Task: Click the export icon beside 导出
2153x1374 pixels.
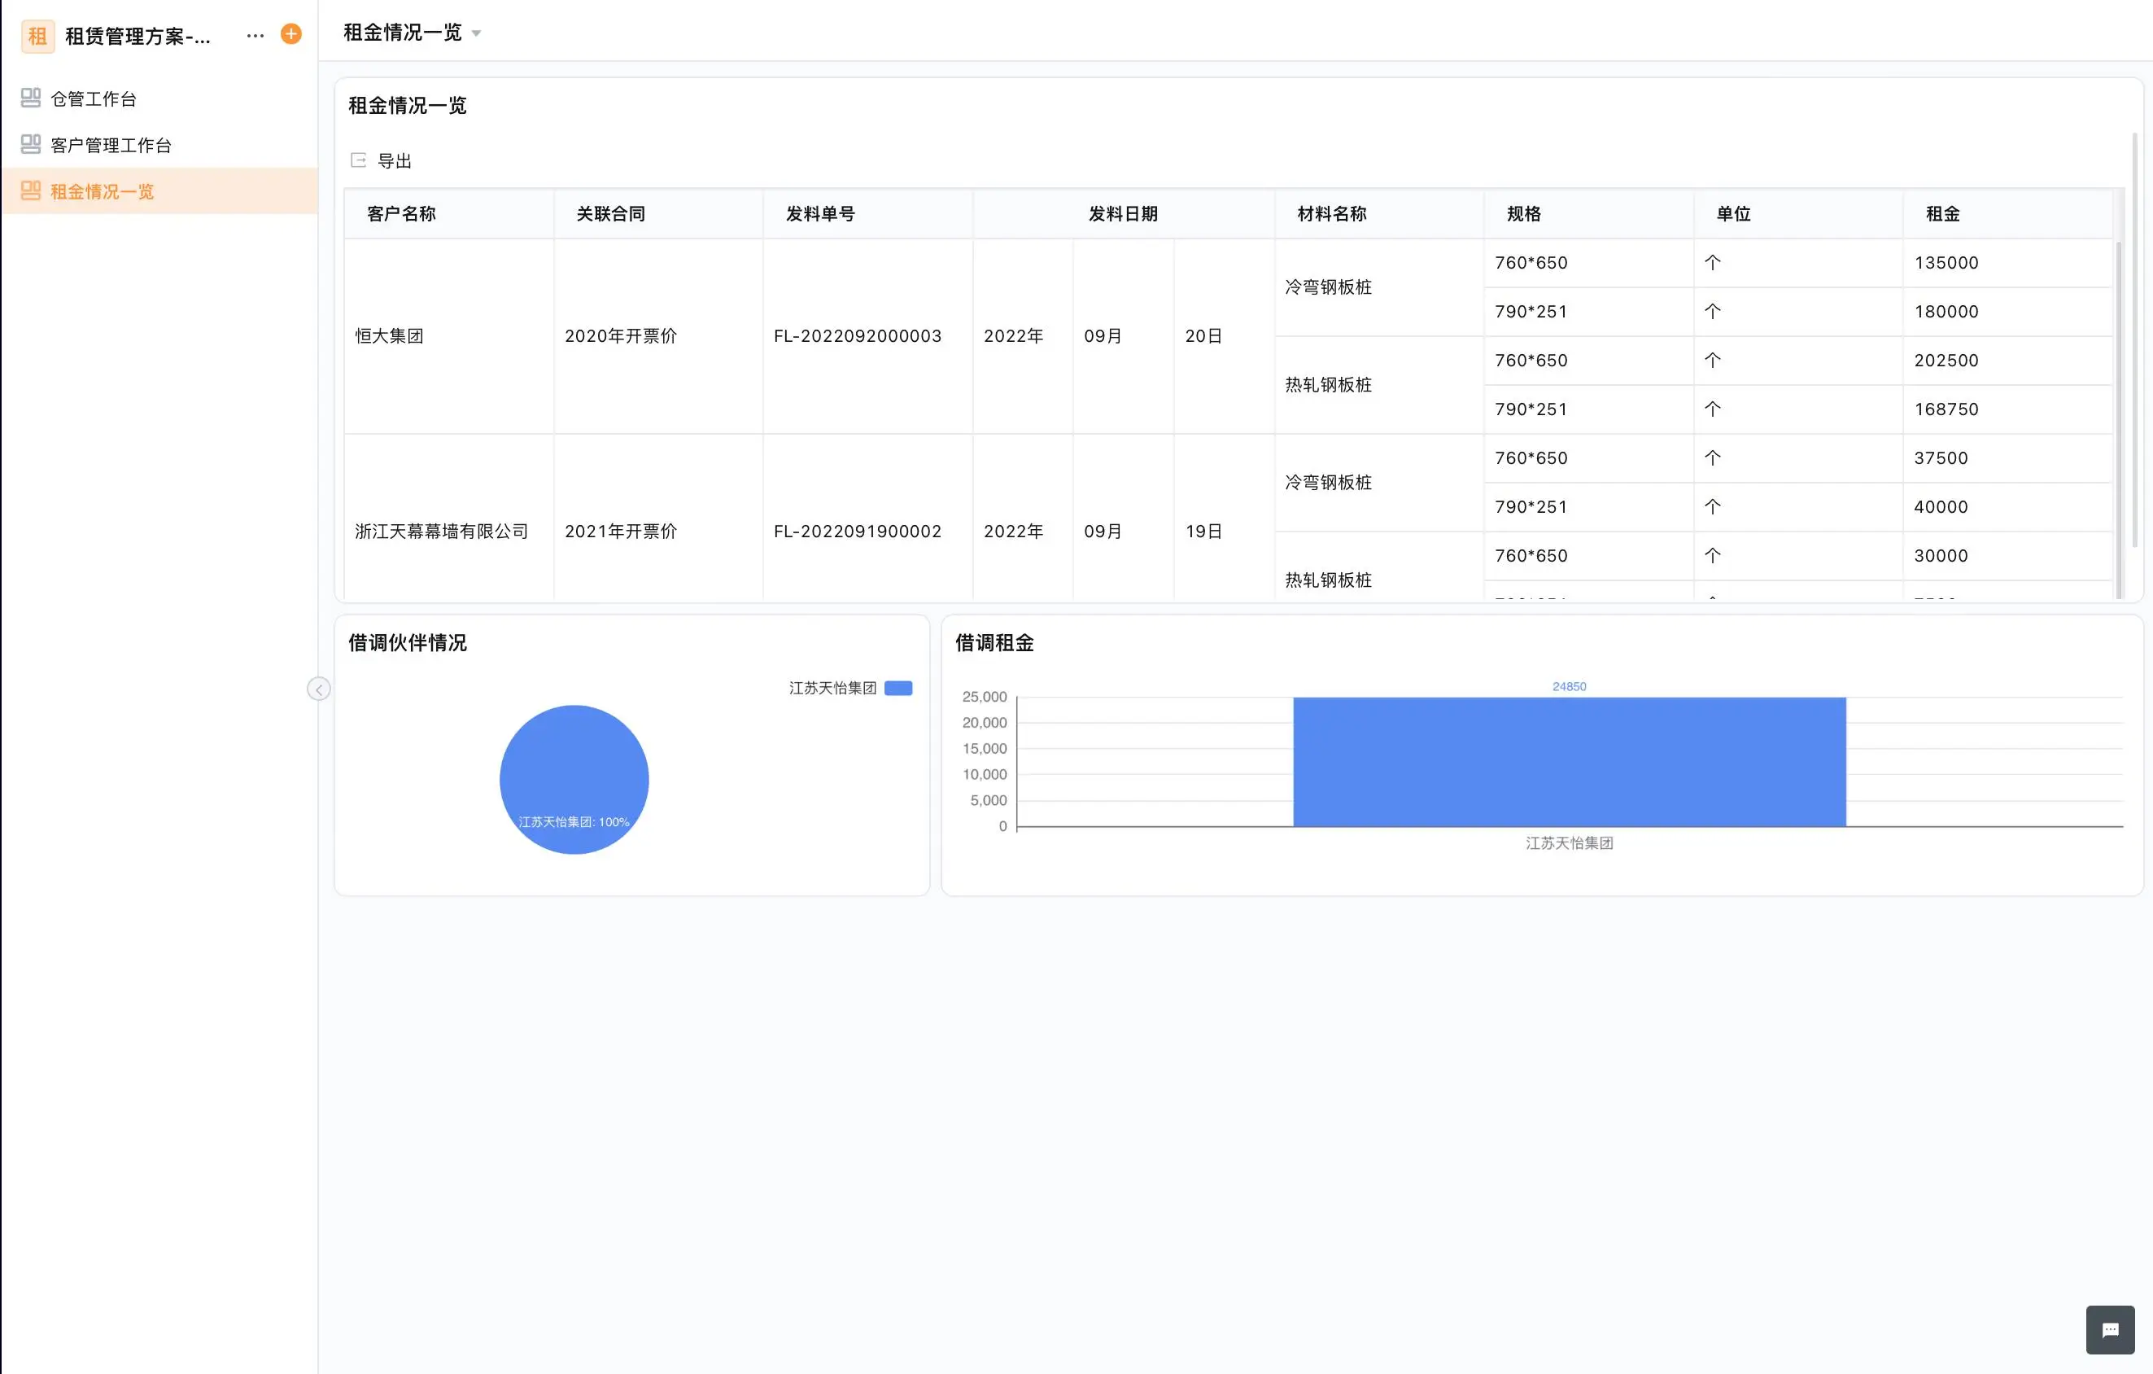Action: point(359,160)
